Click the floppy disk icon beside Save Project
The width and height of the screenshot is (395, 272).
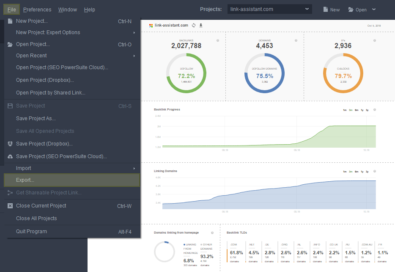(x=10, y=106)
